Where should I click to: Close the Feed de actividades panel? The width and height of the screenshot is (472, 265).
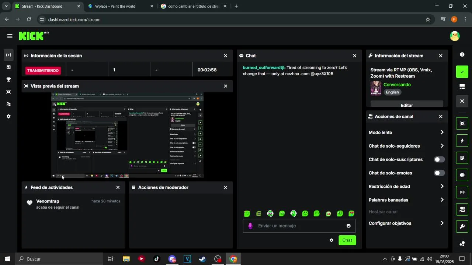tap(118, 187)
